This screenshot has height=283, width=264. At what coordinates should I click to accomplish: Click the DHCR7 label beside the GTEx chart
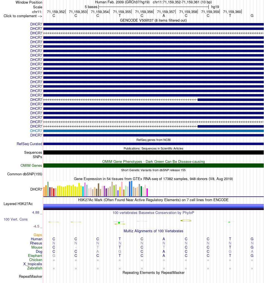pyautogui.click(x=36, y=189)
